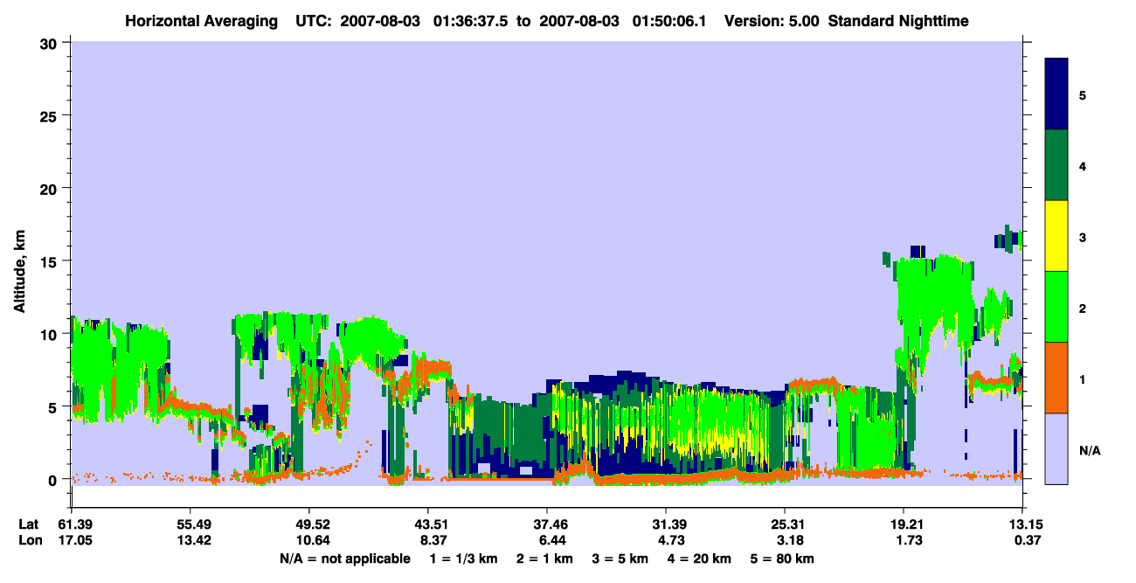Click the '2 = 1 km' caption
This screenshot has width=1136, height=583.
point(544,558)
